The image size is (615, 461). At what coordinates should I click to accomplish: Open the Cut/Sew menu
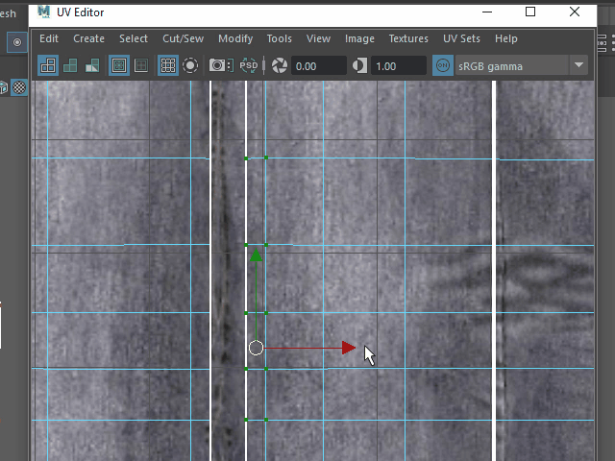183,38
